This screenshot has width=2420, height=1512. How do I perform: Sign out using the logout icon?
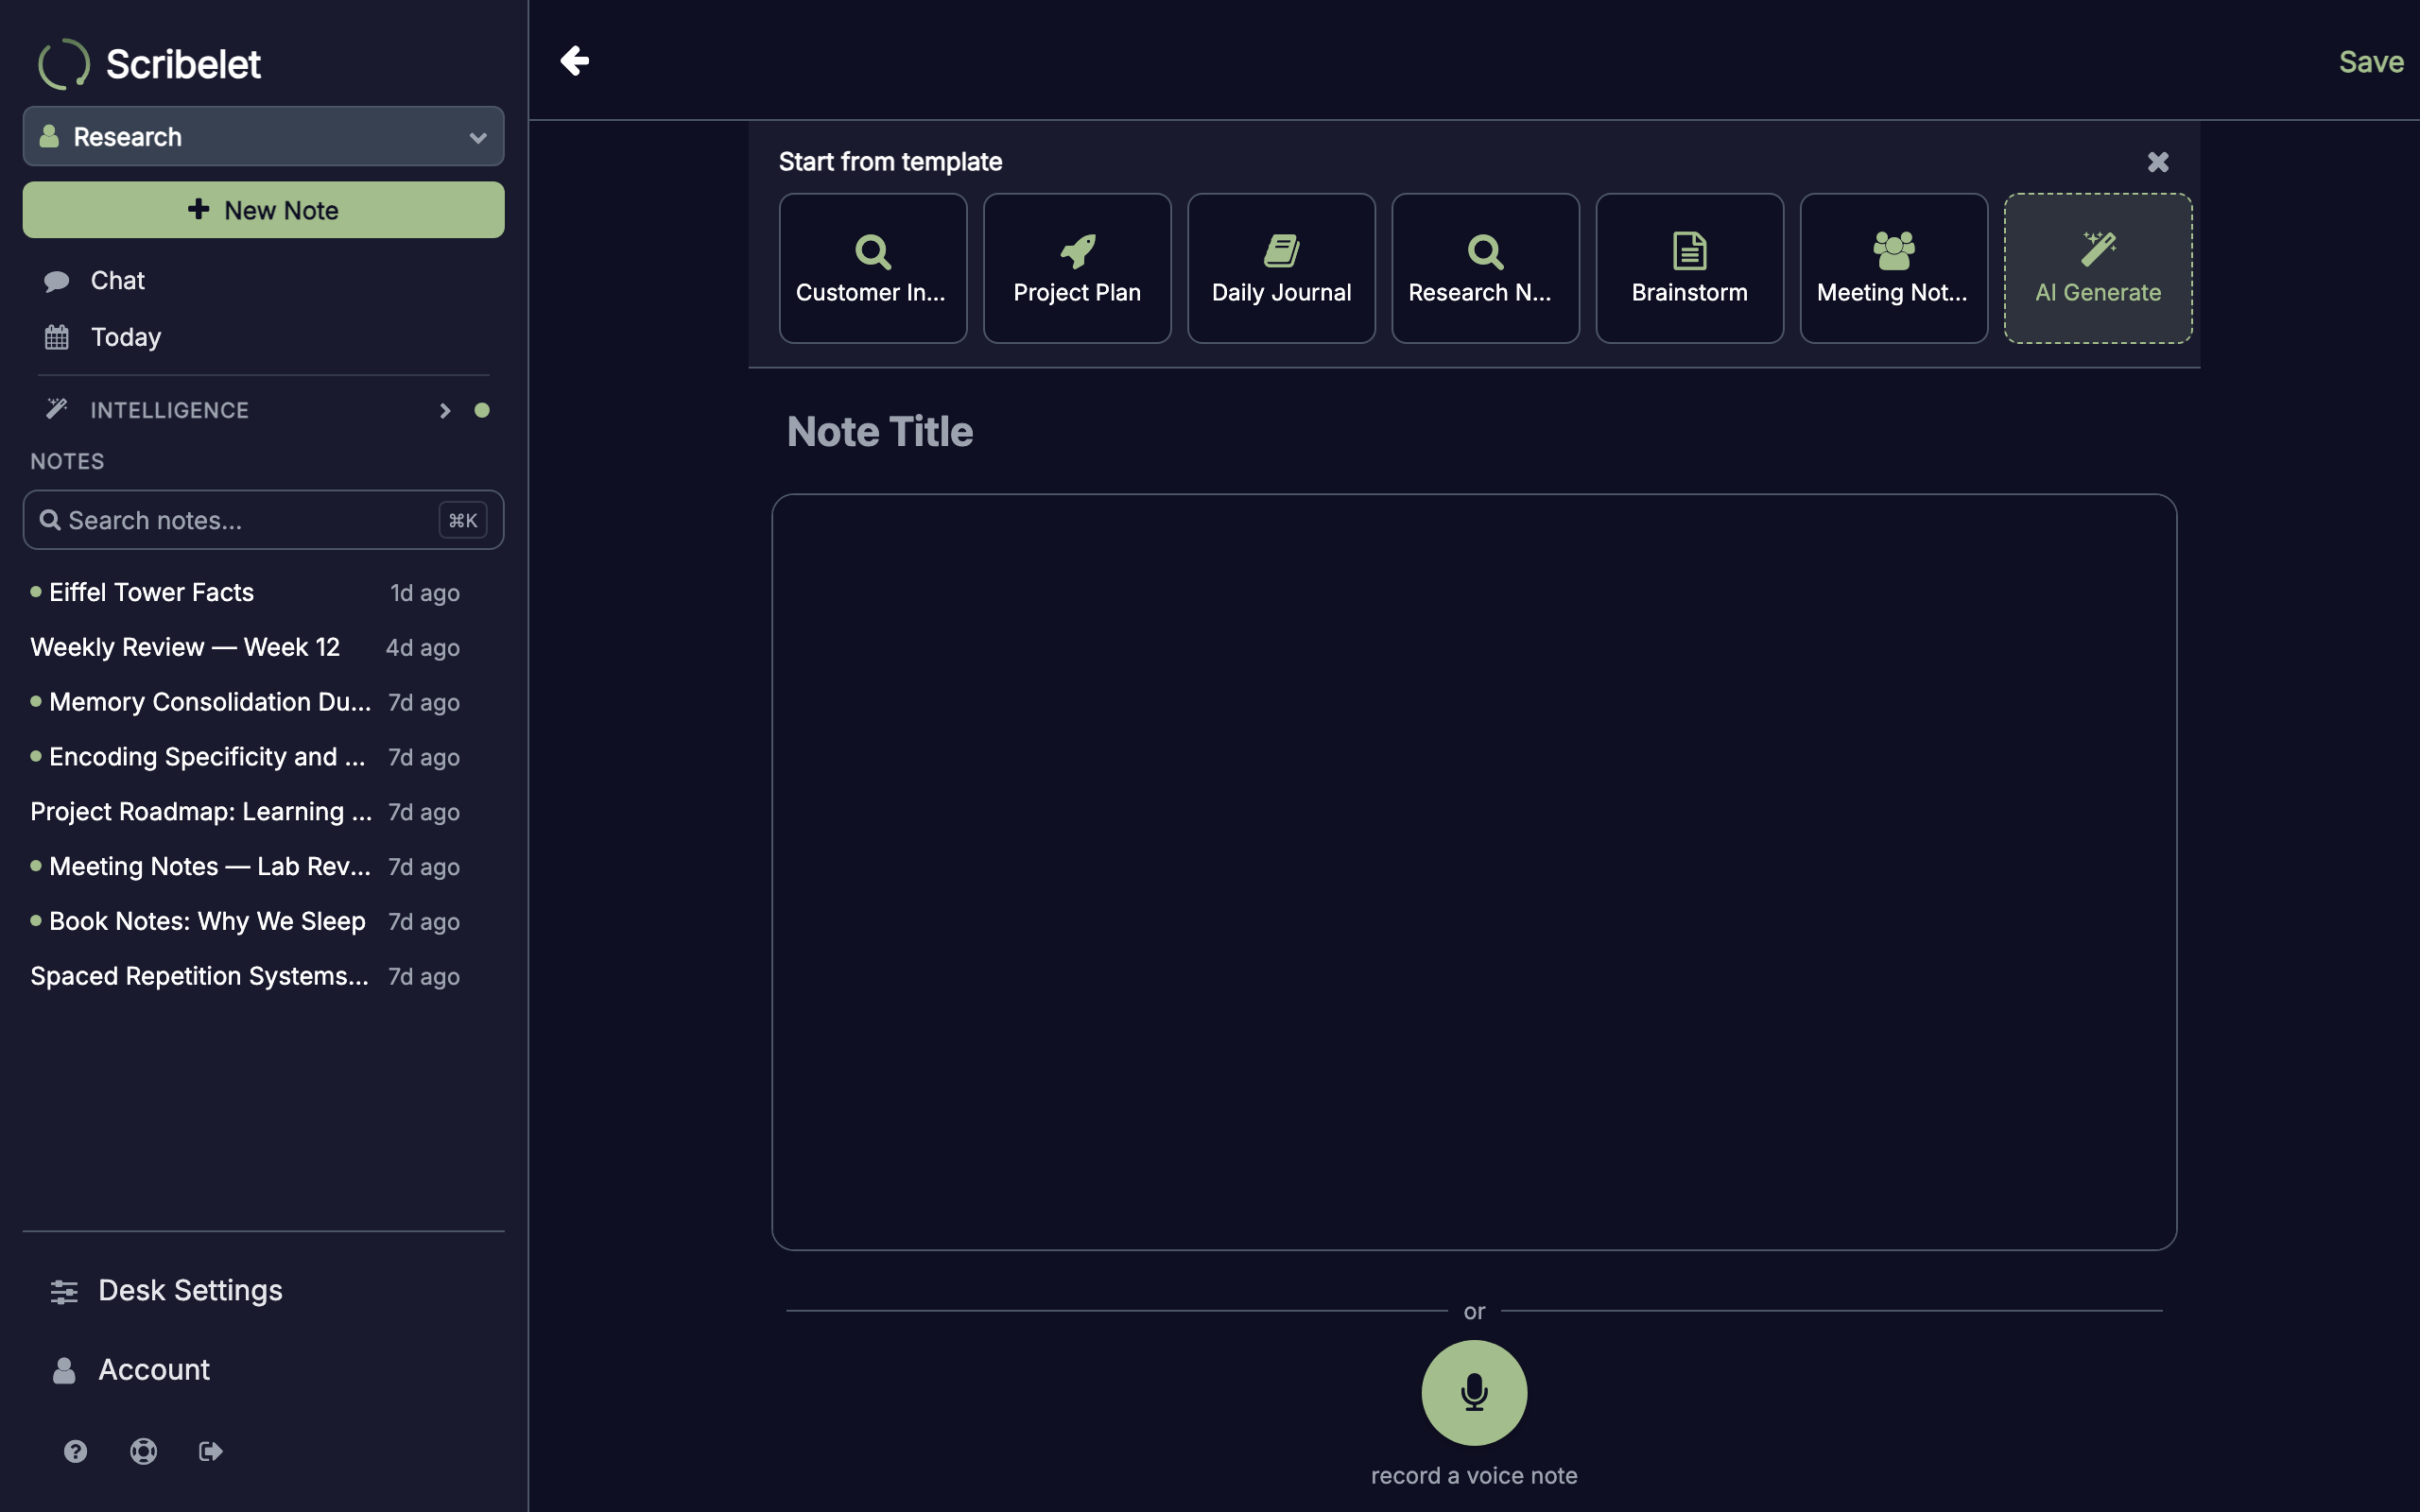click(x=211, y=1451)
